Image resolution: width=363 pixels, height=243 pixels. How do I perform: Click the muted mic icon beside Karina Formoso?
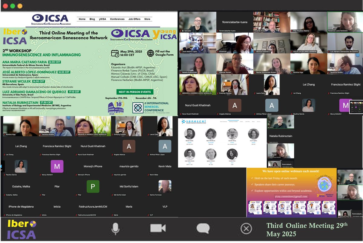click(148, 195)
